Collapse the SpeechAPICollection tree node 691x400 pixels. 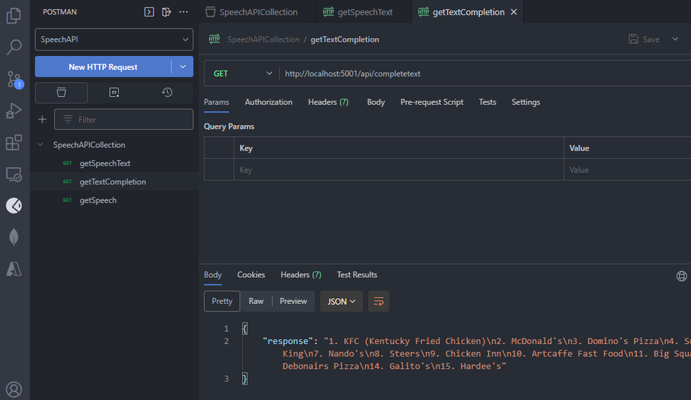41,145
